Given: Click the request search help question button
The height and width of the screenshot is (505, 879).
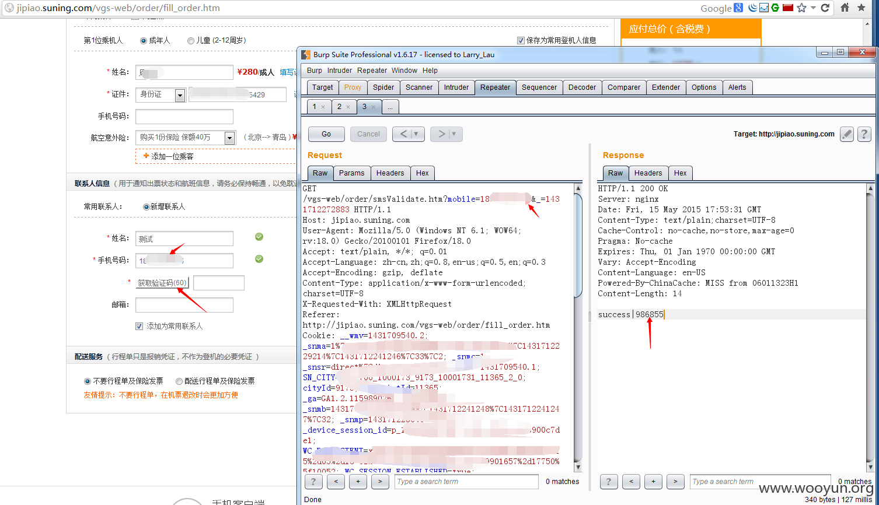Looking at the screenshot, I should coord(313,481).
